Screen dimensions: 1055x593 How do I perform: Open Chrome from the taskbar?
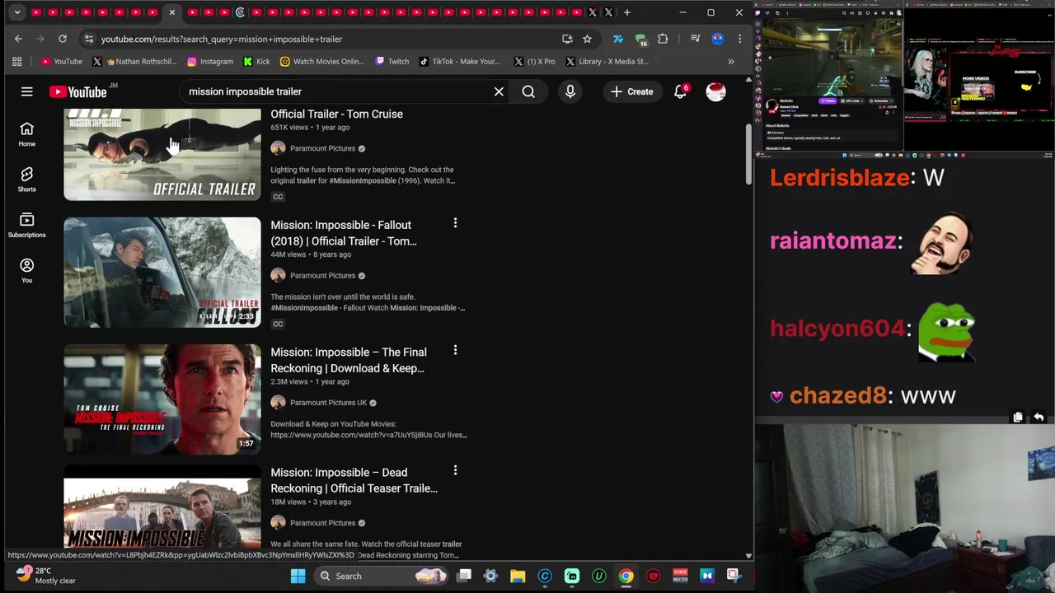point(626,576)
